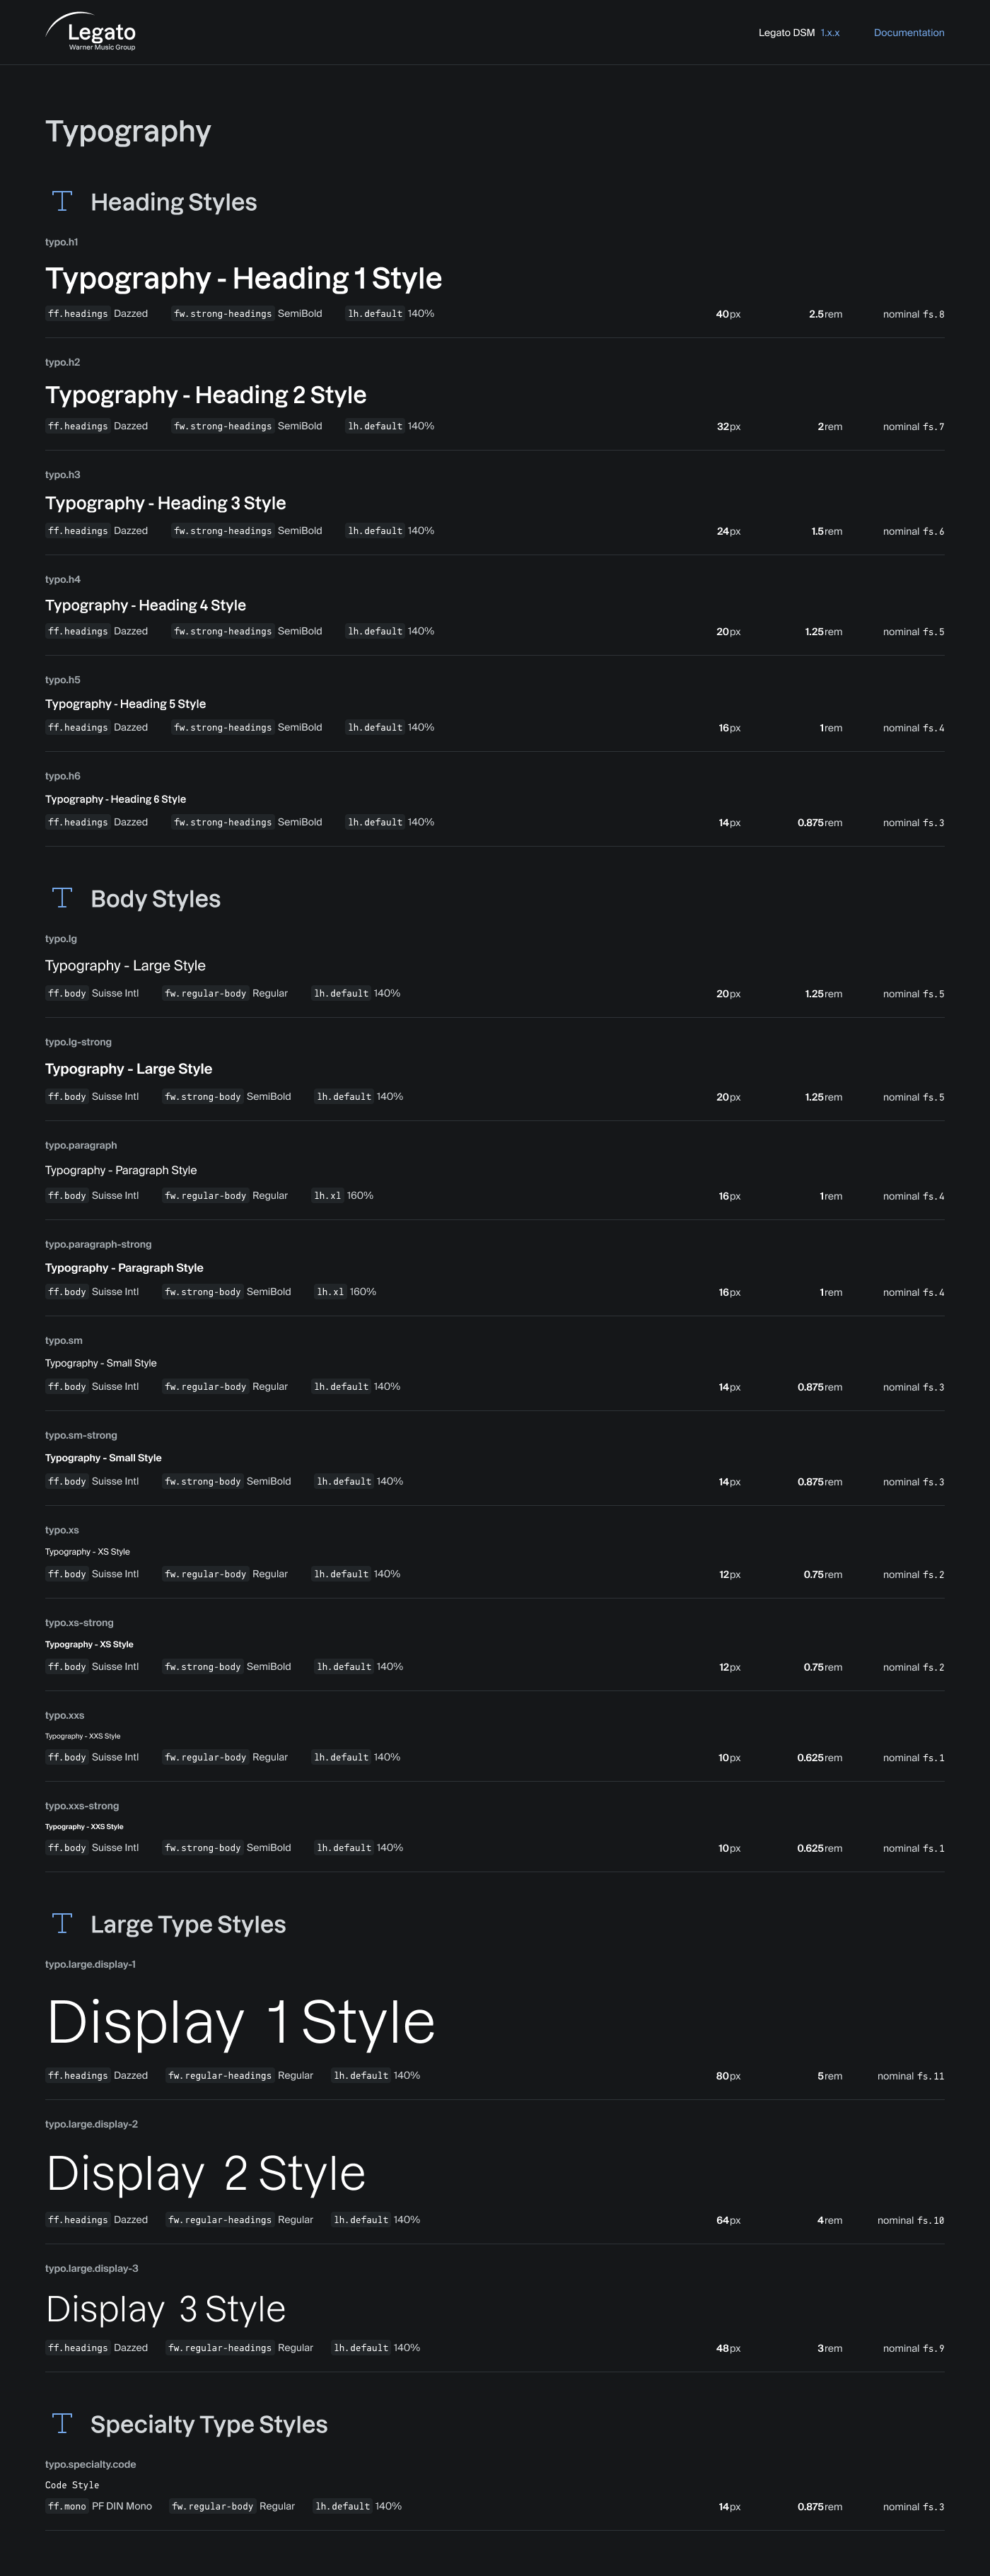The image size is (990, 2576).
Task: Click the Typography page title
Action: tap(128, 131)
